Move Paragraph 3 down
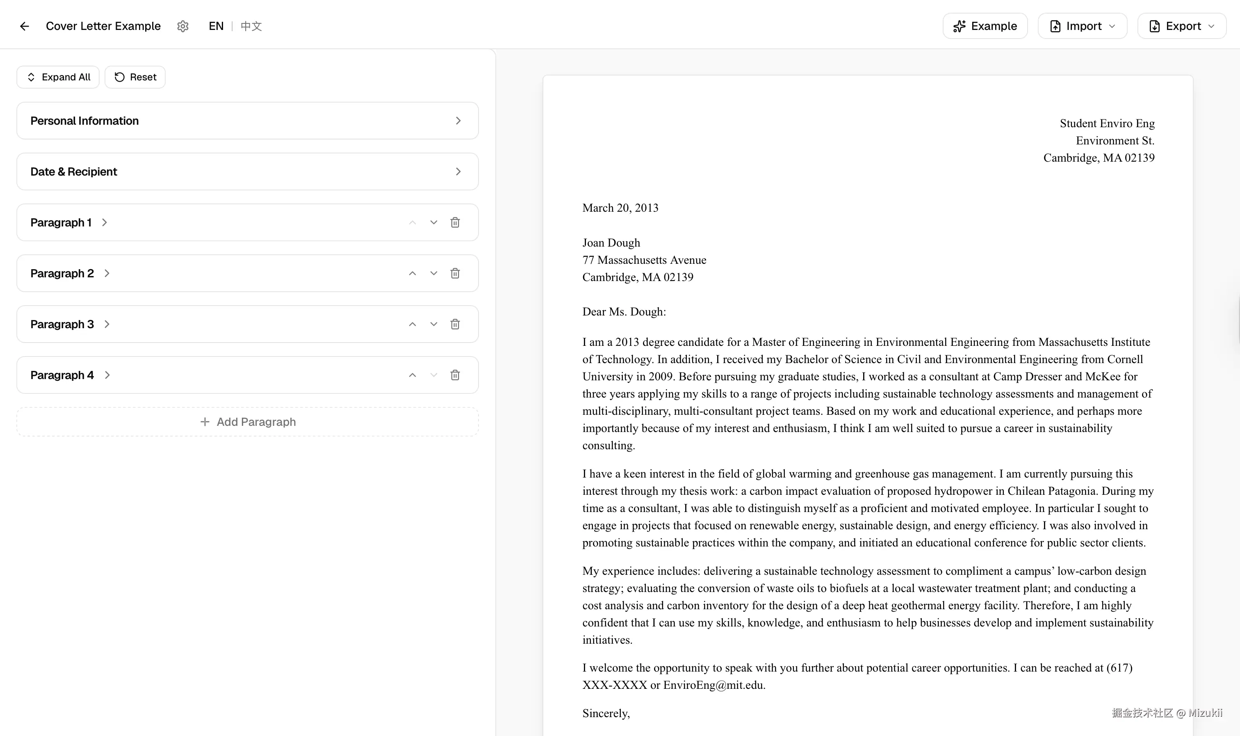Image resolution: width=1240 pixels, height=736 pixels. tap(434, 325)
